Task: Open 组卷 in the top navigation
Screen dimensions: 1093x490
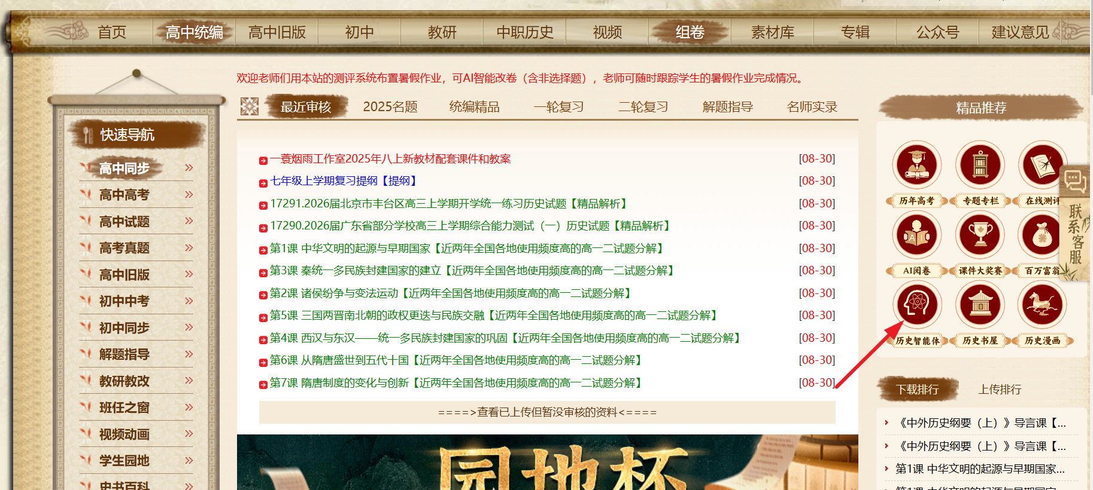Action: coord(690,32)
